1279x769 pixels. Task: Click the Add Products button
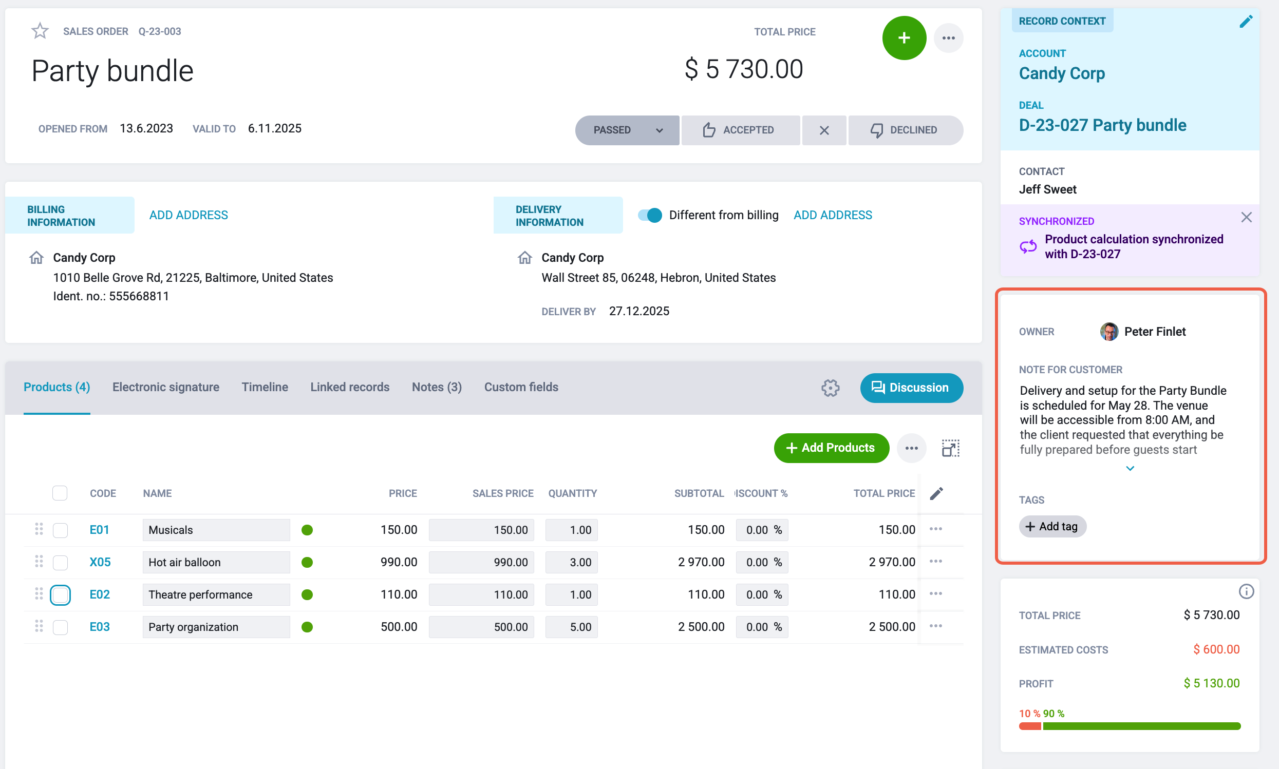click(x=831, y=448)
